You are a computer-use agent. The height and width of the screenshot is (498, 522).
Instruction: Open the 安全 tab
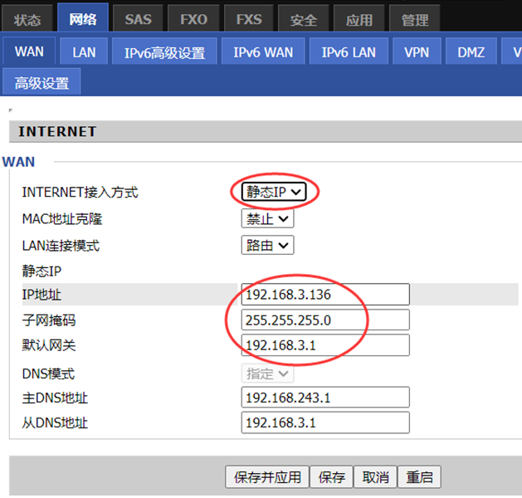point(303,19)
